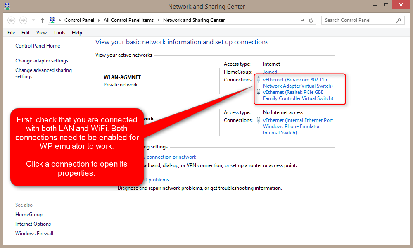This screenshot has height=248, width=413.
Task: Open Windows Firewall from See also
Action: pyautogui.click(x=34, y=234)
